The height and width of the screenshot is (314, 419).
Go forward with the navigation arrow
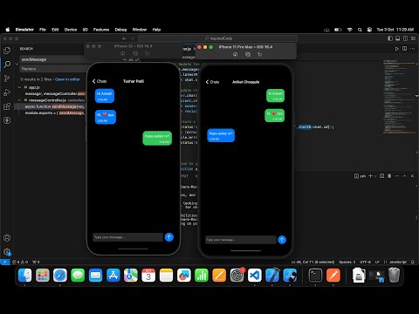pyautogui.click(x=132, y=38)
